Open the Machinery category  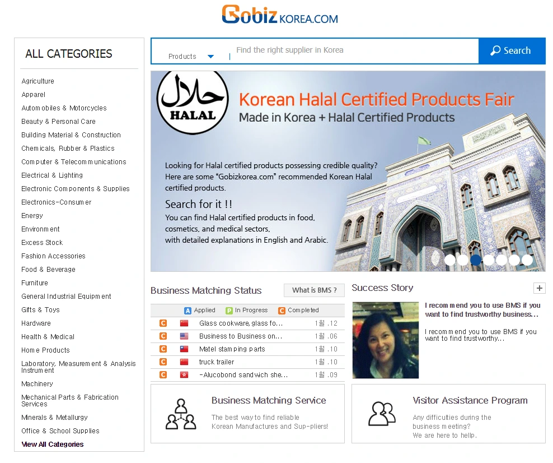point(37,384)
